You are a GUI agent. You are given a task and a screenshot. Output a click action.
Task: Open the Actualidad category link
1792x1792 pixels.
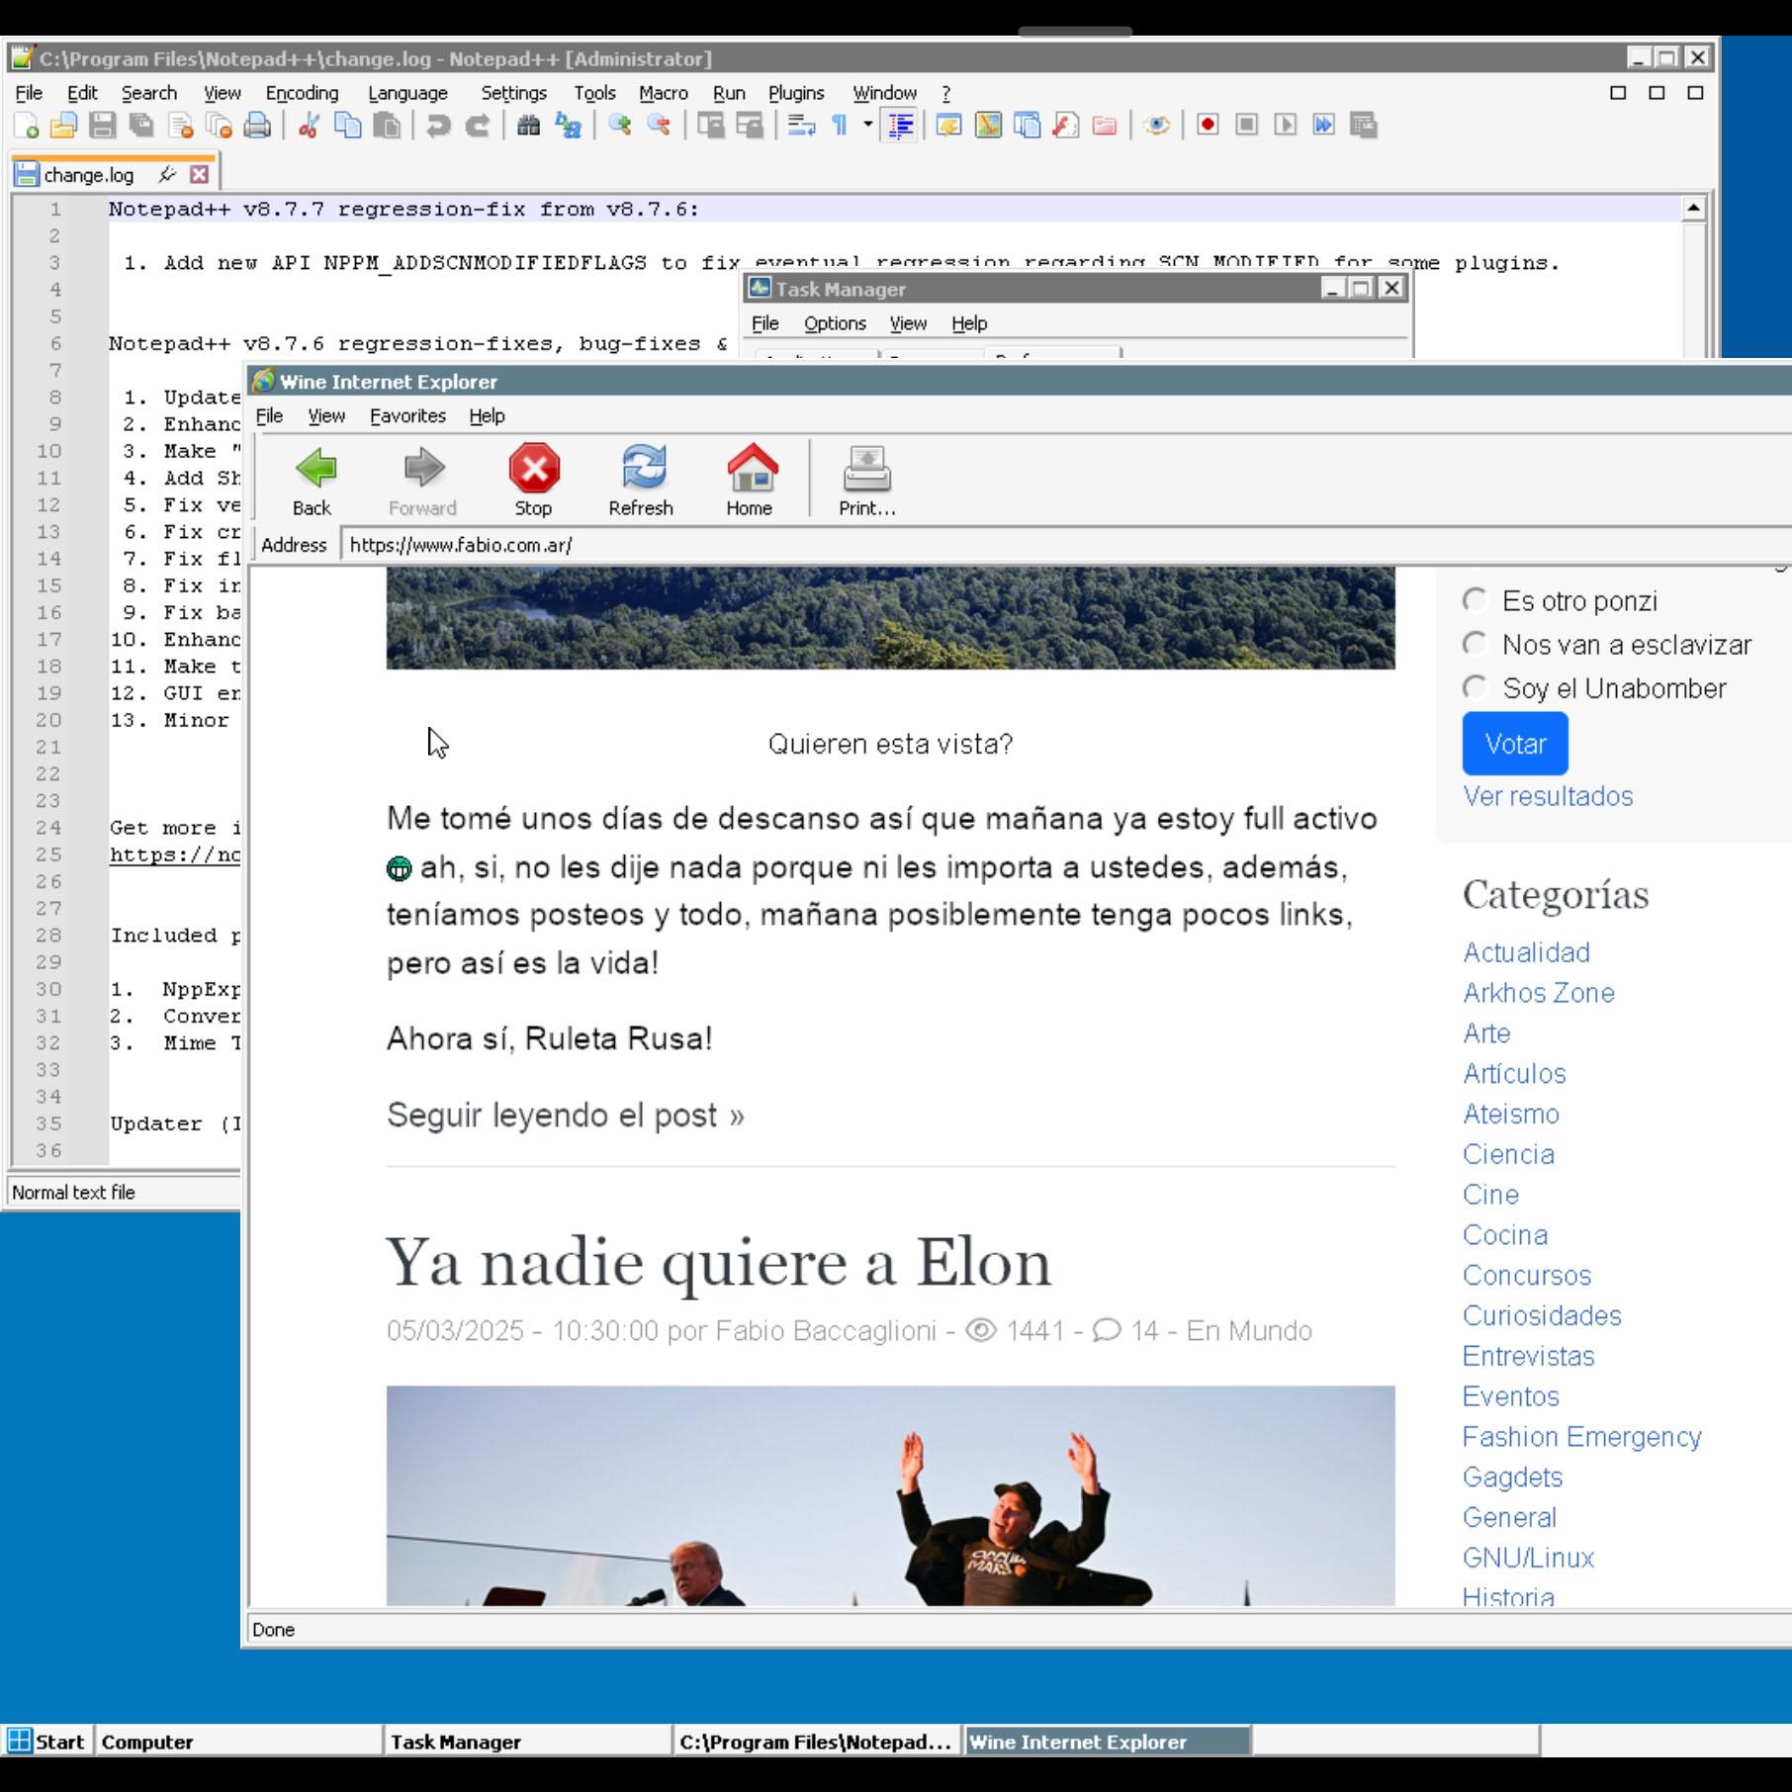pyautogui.click(x=1526, y=952)
